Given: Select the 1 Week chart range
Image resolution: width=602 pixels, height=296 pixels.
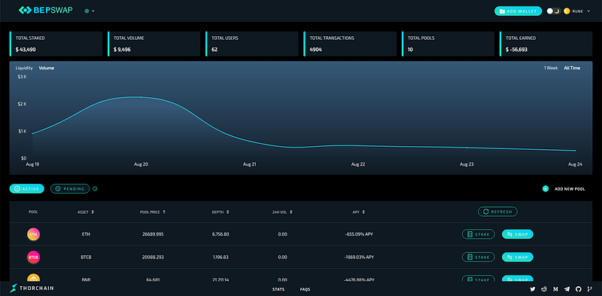Looking at the screenshot, I should click(551, 68).
